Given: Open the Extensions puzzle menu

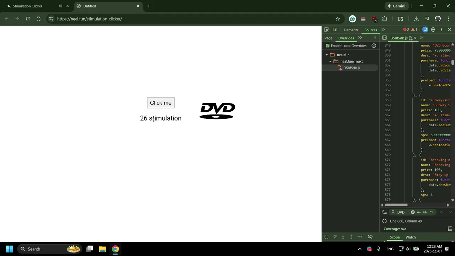Looking at the screenshot, I should 385,19.
